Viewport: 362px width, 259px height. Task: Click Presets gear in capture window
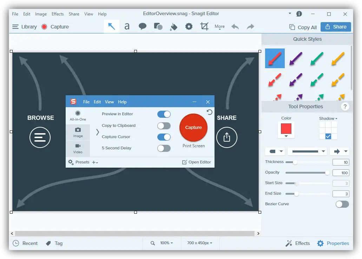71,162
